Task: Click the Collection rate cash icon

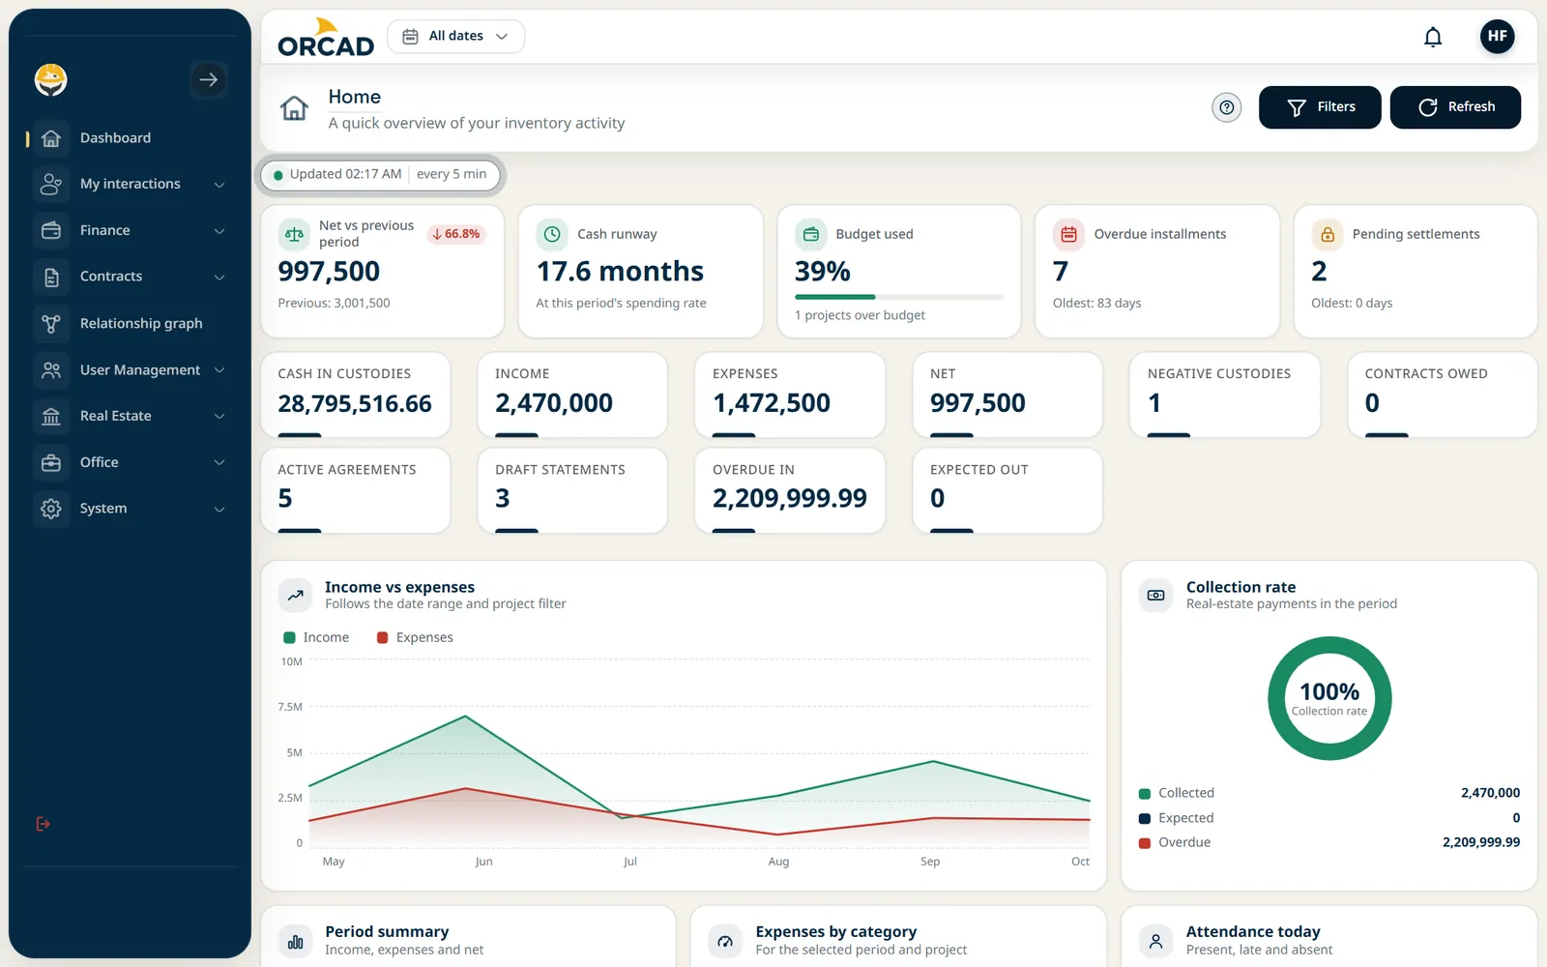Action: (x=1155, y=596)
